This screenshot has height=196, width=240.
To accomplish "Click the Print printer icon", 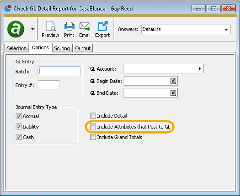I will point(69,26).
